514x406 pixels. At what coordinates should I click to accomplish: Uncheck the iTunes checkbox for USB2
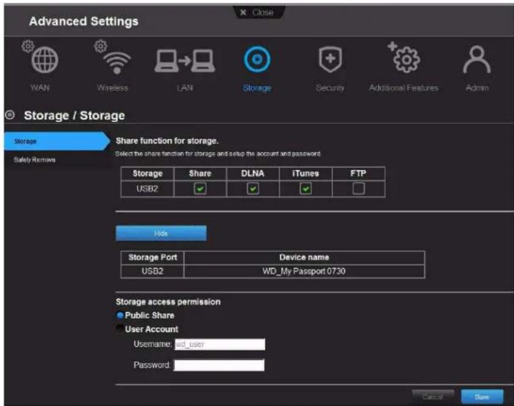pyautogui.click(x=305, y=189)
